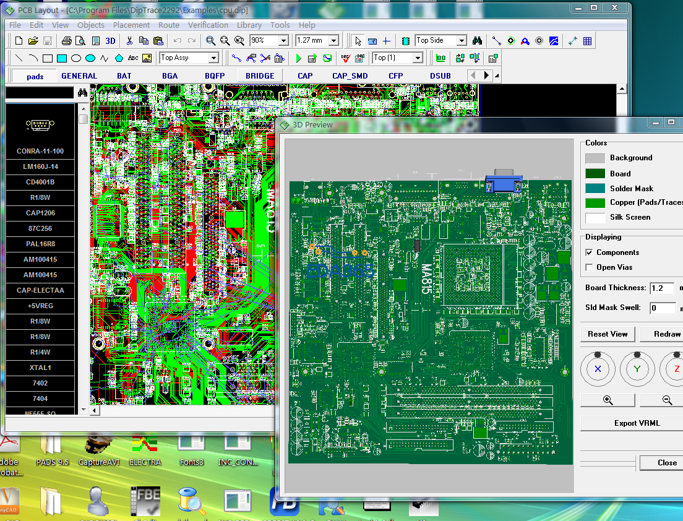Image resolution: width=683 pixels, height=521 pixels.
Task: Select the insert picture tool icon
Action: (x=147, y=58)
